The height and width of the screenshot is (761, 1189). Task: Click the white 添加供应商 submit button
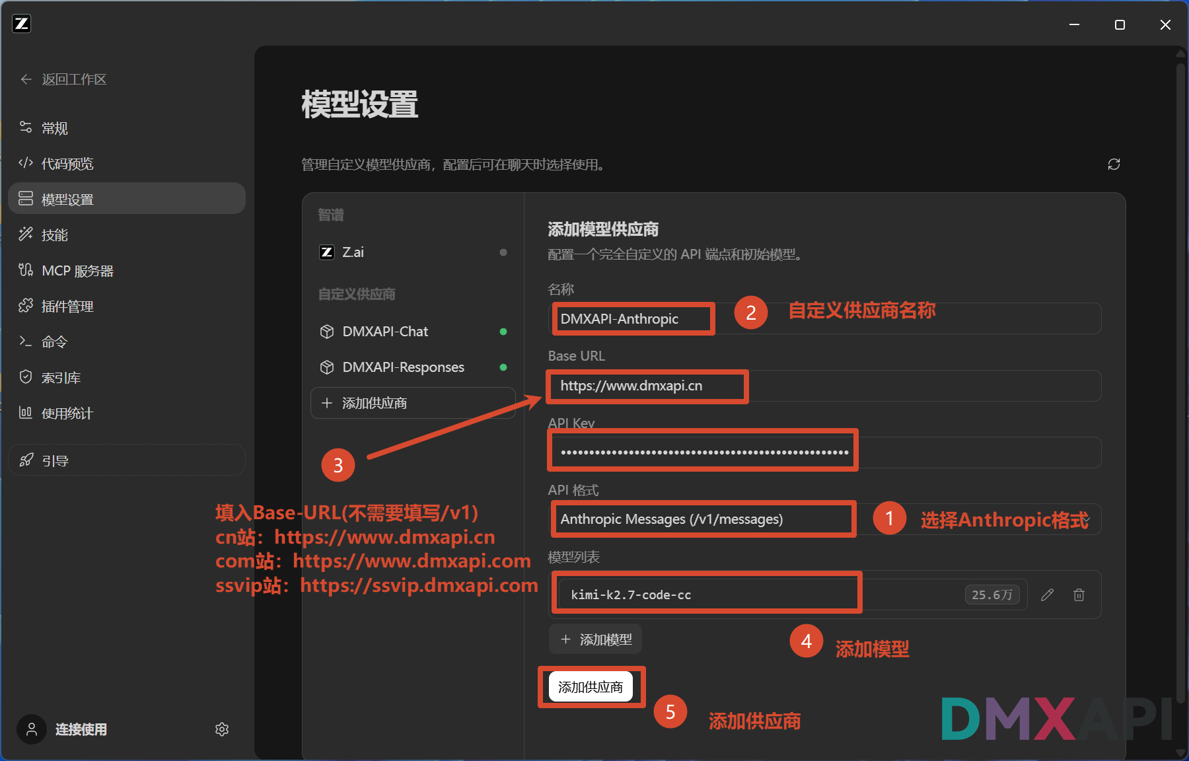pyautogui.click(x=591, y=687)
